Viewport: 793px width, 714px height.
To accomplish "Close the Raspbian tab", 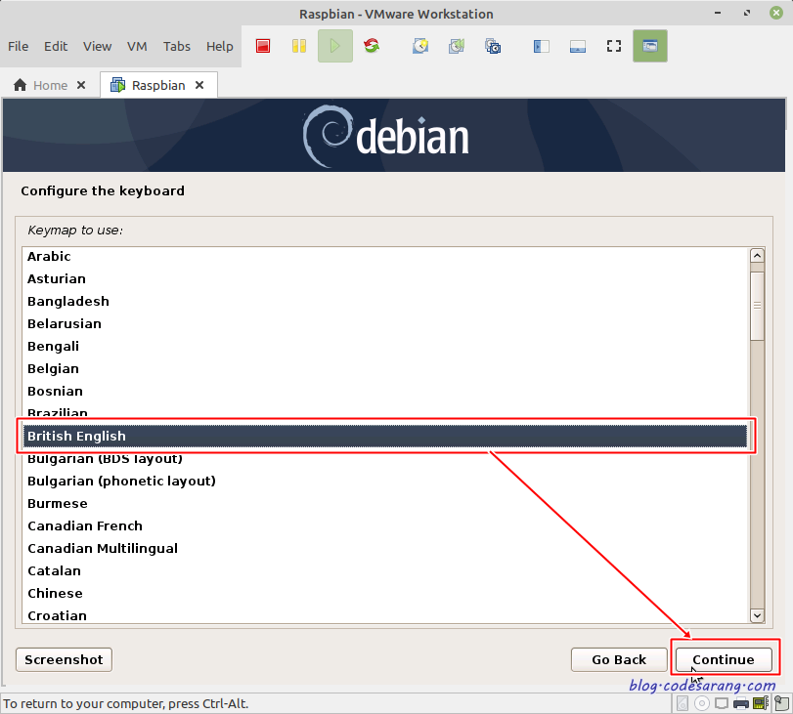I will click(199, 85).
